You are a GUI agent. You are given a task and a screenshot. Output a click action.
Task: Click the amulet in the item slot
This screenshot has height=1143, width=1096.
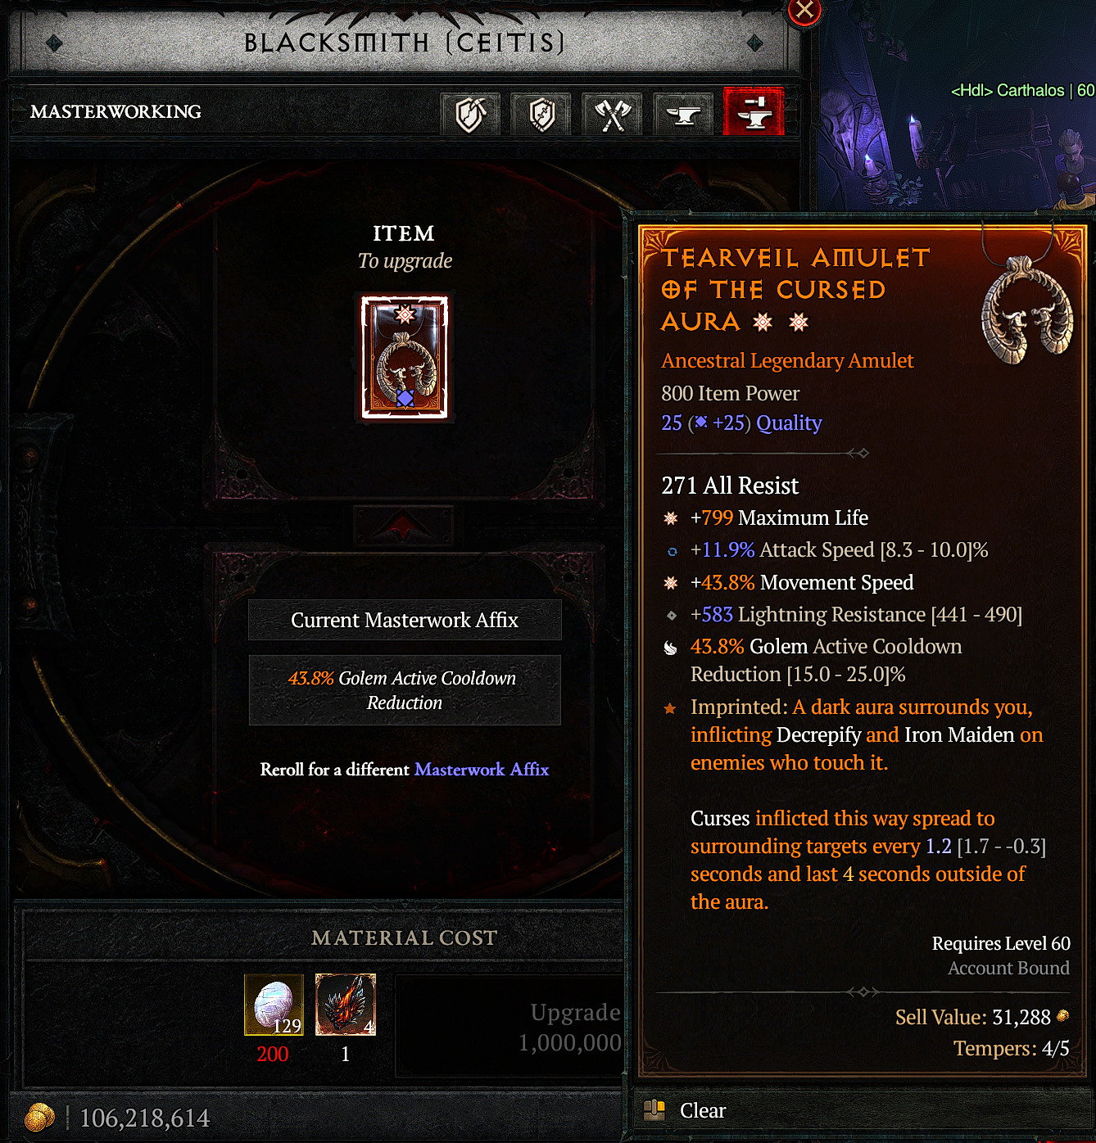pos(405,357)
